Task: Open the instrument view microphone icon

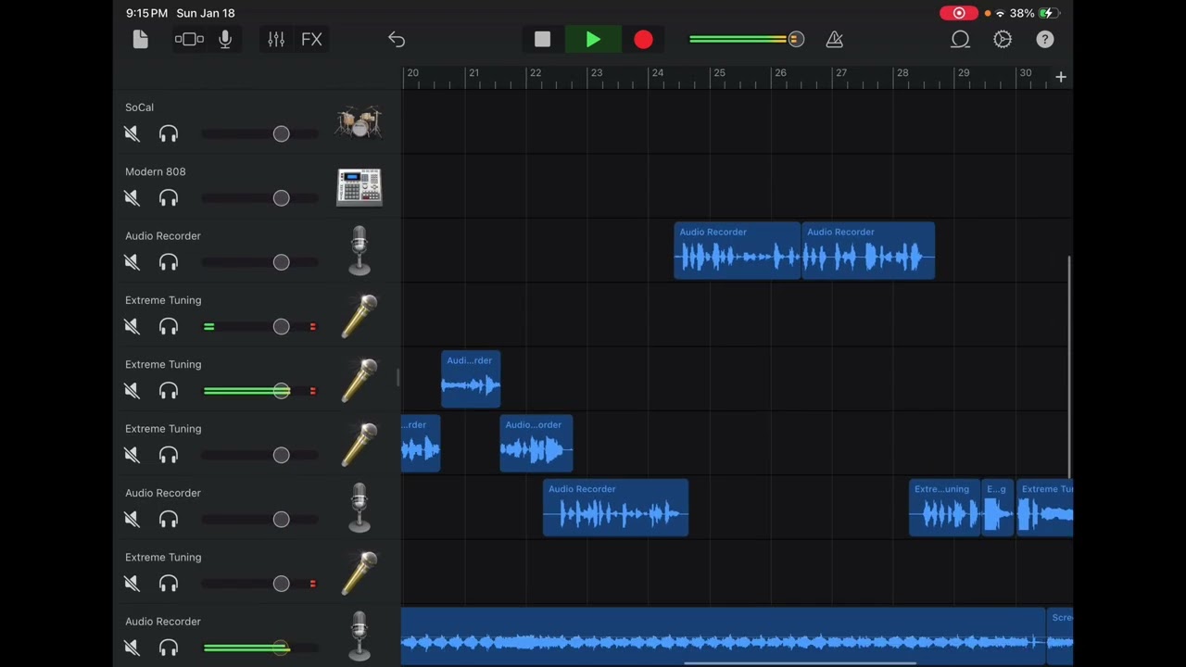Action: point(225,39)
